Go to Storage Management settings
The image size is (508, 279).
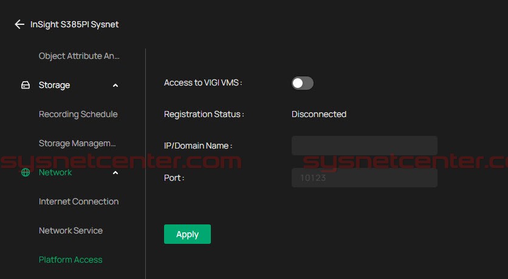pyautogui.click(x=77, y=143)
